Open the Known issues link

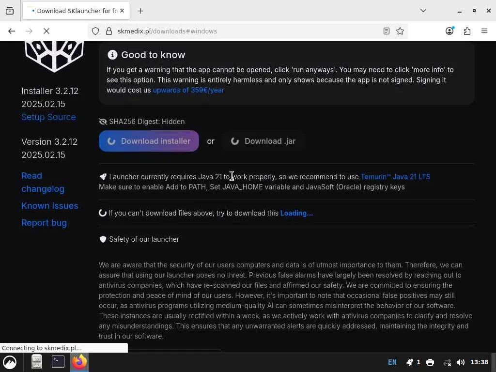(50, 205)
